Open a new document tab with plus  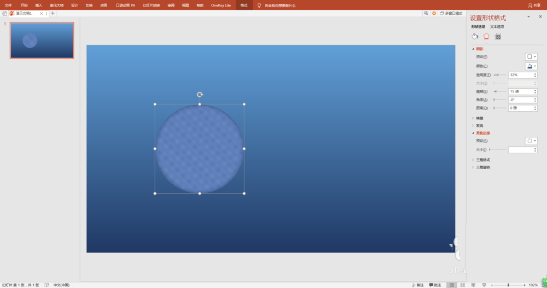click(53, 13)
